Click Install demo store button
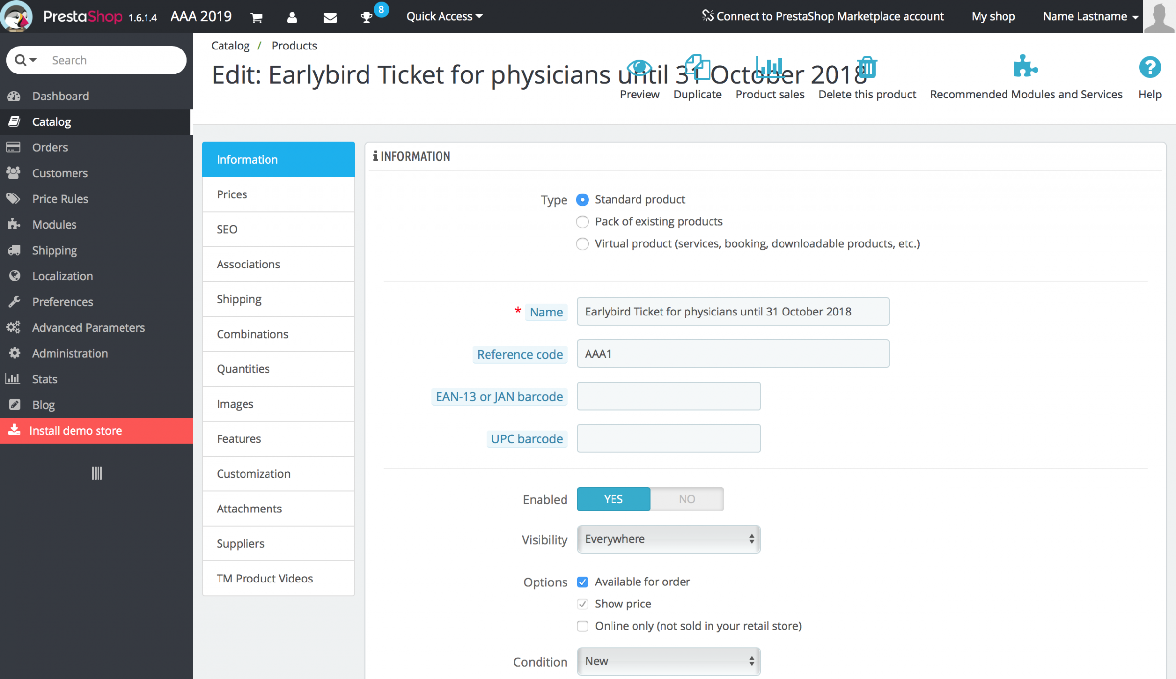 click(x=97, y=431)
